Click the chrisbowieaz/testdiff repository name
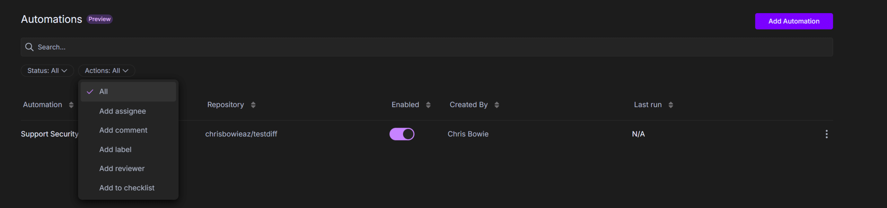The width and height of the screenshot is (887, 208). pos(241,134)
